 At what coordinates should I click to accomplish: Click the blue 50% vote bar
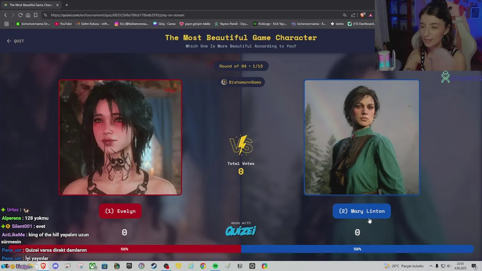pos(357,249)
